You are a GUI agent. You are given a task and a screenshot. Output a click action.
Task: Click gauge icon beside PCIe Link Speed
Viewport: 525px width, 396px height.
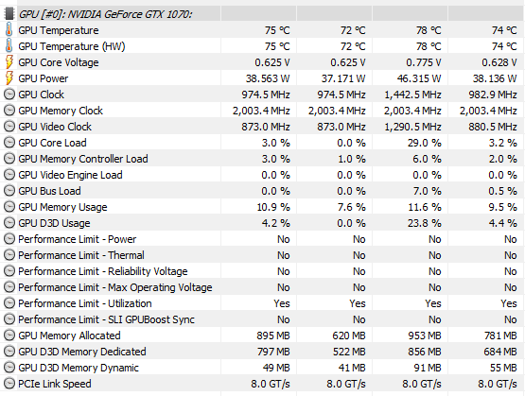9,384
